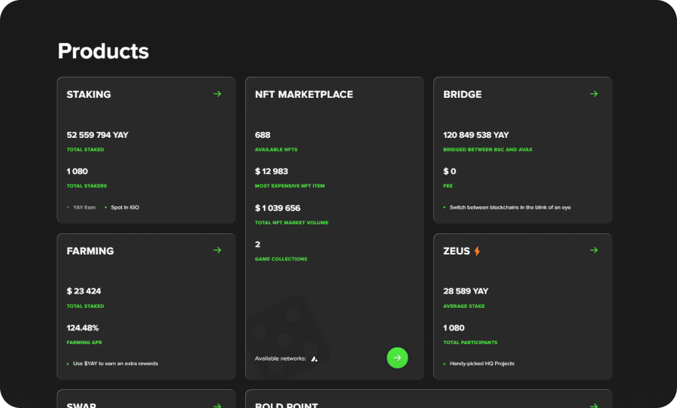Click the 688 available NFTs value
The image size is (677, 408).
tap(263, 135)
